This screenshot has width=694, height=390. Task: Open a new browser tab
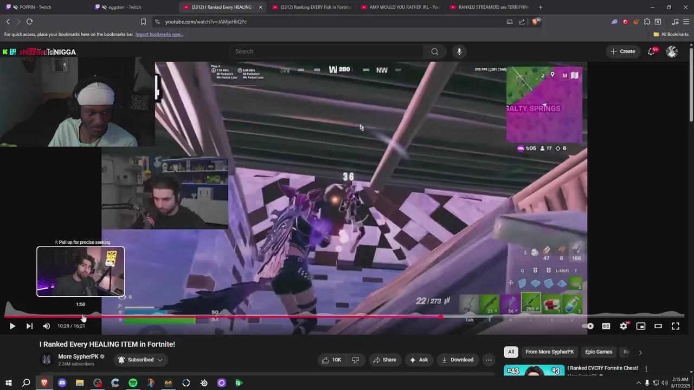[541, 7]
